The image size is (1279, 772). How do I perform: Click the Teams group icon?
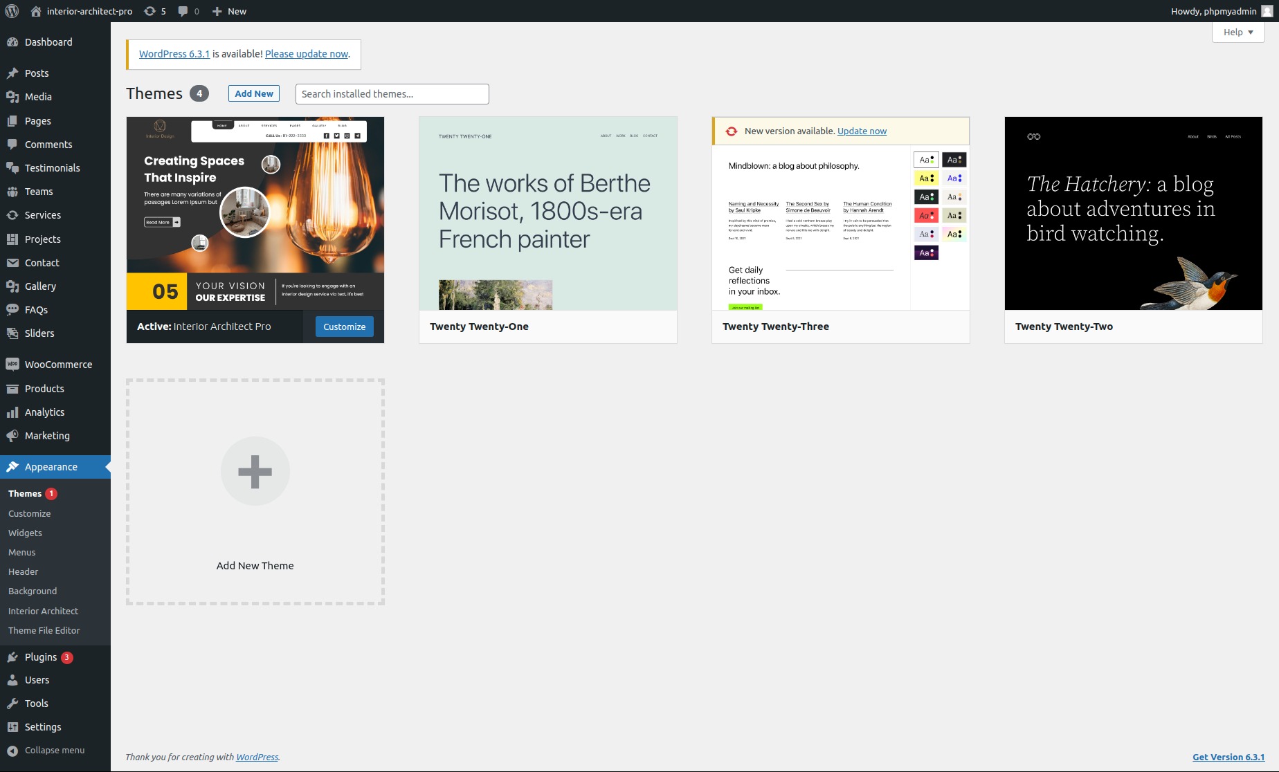(12, 192)
